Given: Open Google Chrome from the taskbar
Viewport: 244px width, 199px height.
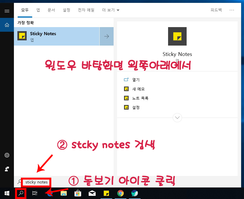Looking at the screenshot, I should tap(121, 193).
